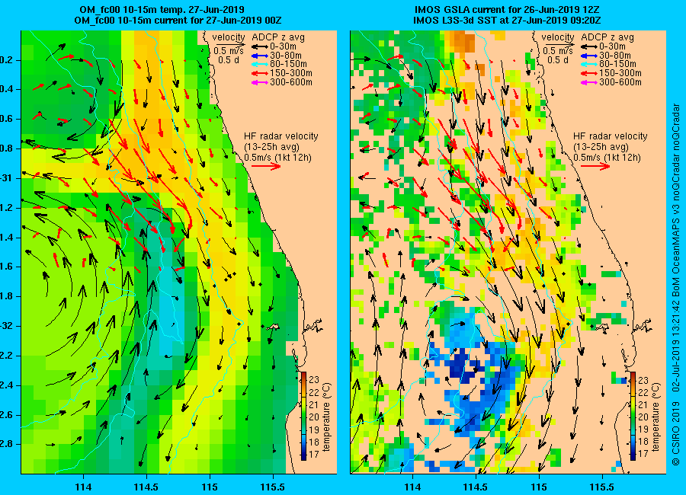Viewport: 686px width, 495px height.
Task: Click the black 0-30m arrow in OM_fc00 legend
Action: tap(260, 46)
